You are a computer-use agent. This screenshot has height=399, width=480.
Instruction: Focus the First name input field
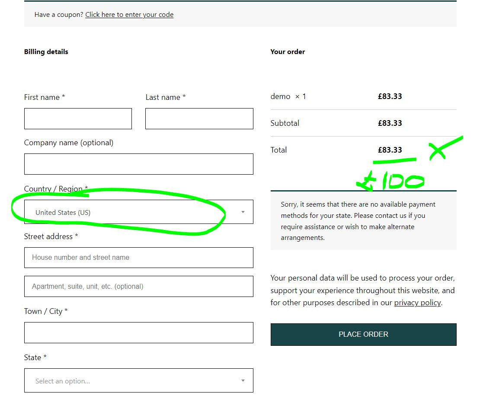pos(78,119)
